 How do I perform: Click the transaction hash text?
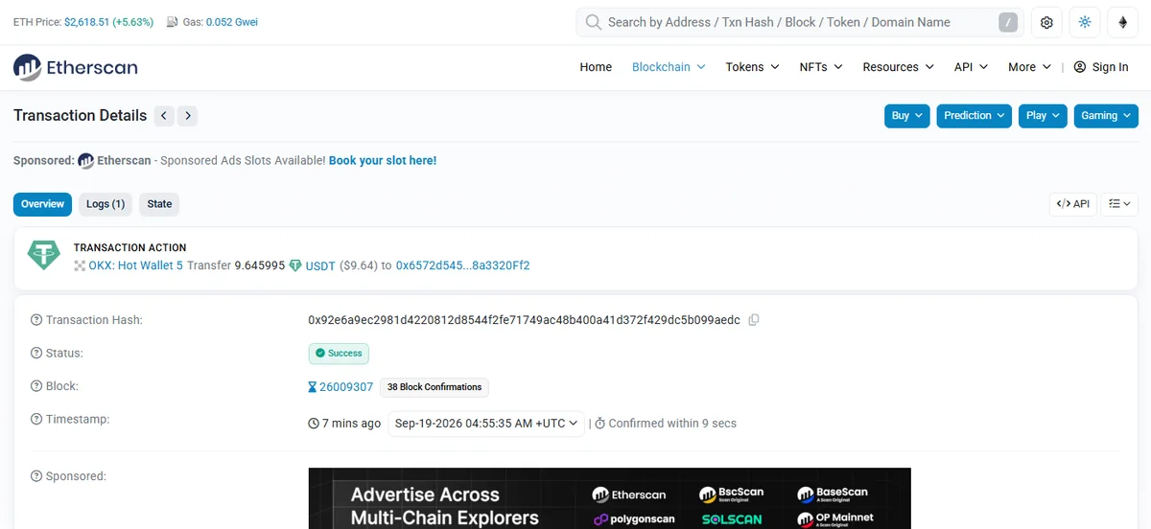coord(524,320)
